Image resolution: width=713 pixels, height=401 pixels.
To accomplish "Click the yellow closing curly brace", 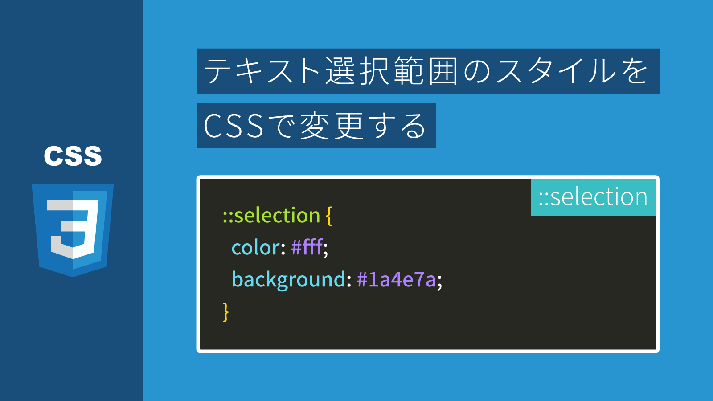I will (225, 312).
